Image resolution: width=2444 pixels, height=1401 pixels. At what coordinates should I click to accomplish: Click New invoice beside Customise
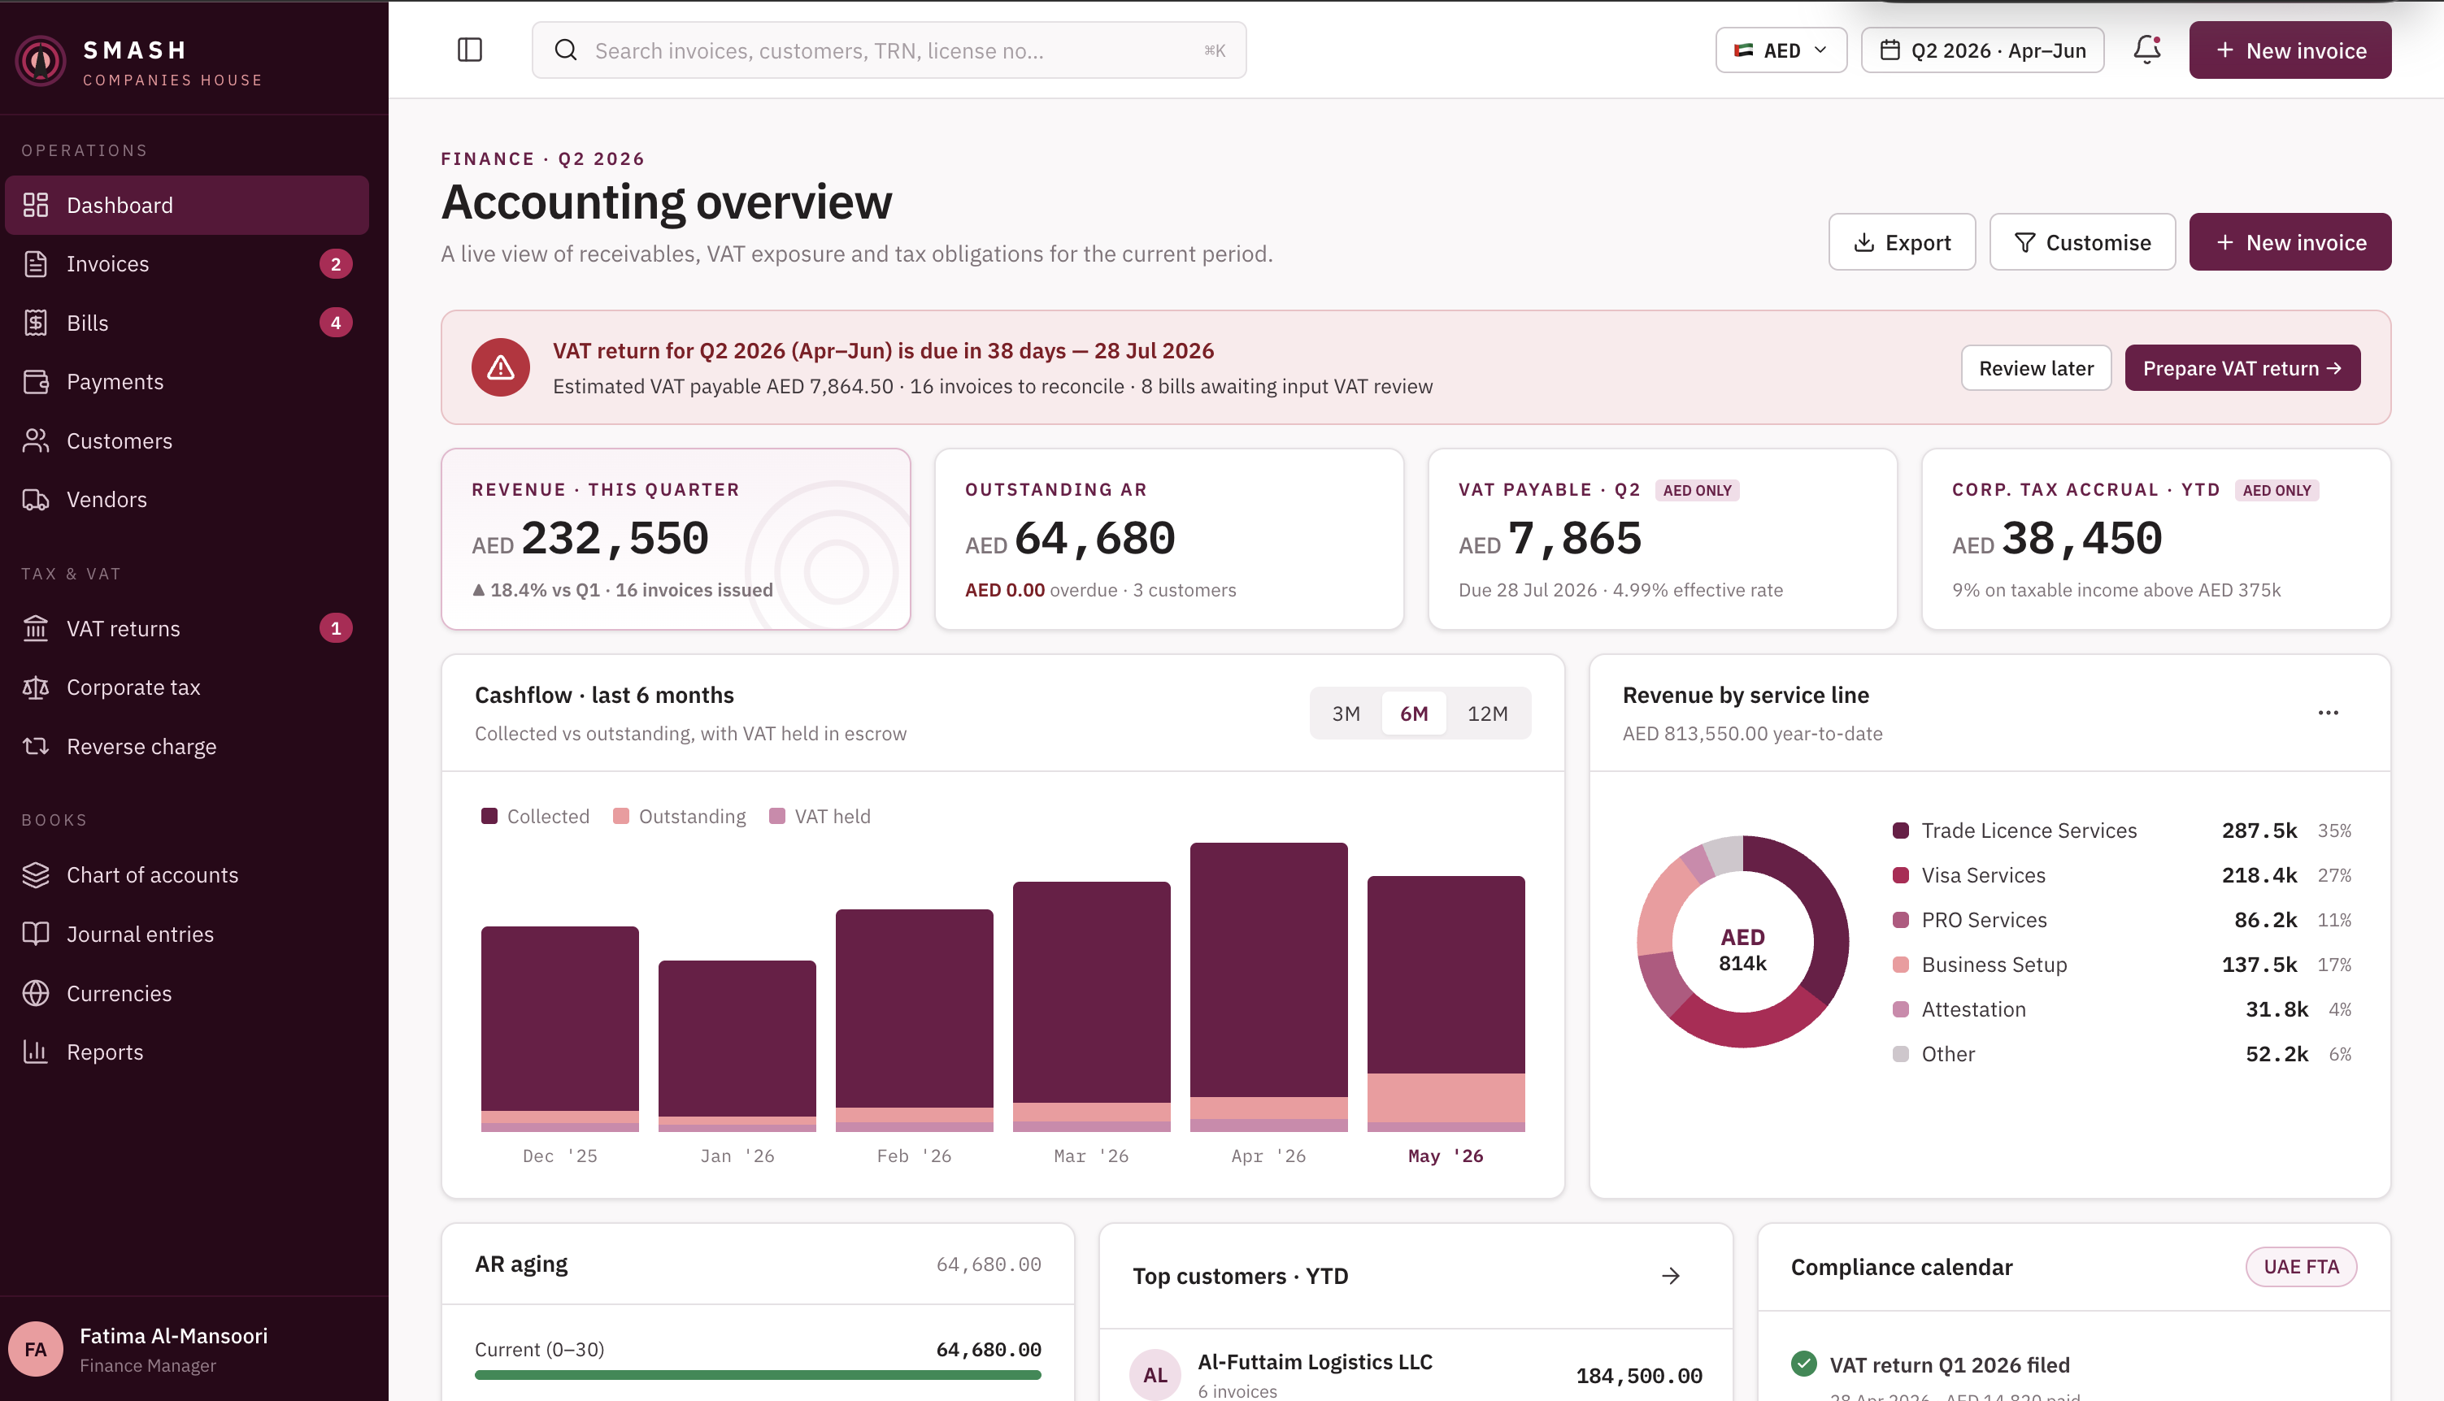pos(2290,242)
